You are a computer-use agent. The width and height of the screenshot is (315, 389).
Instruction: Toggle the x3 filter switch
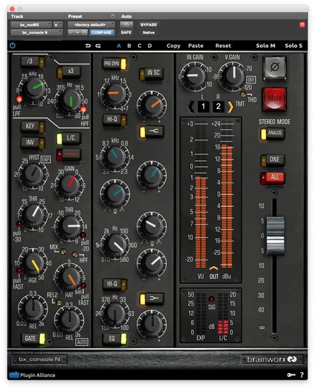[69, 72]
